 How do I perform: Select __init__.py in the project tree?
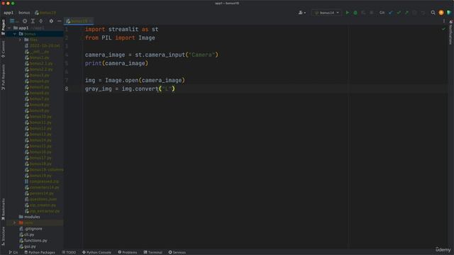click(40, 52)
